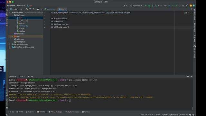Expand Scratches and Consoles node
Screen dimensions: 206x116
tap(10, 47)
